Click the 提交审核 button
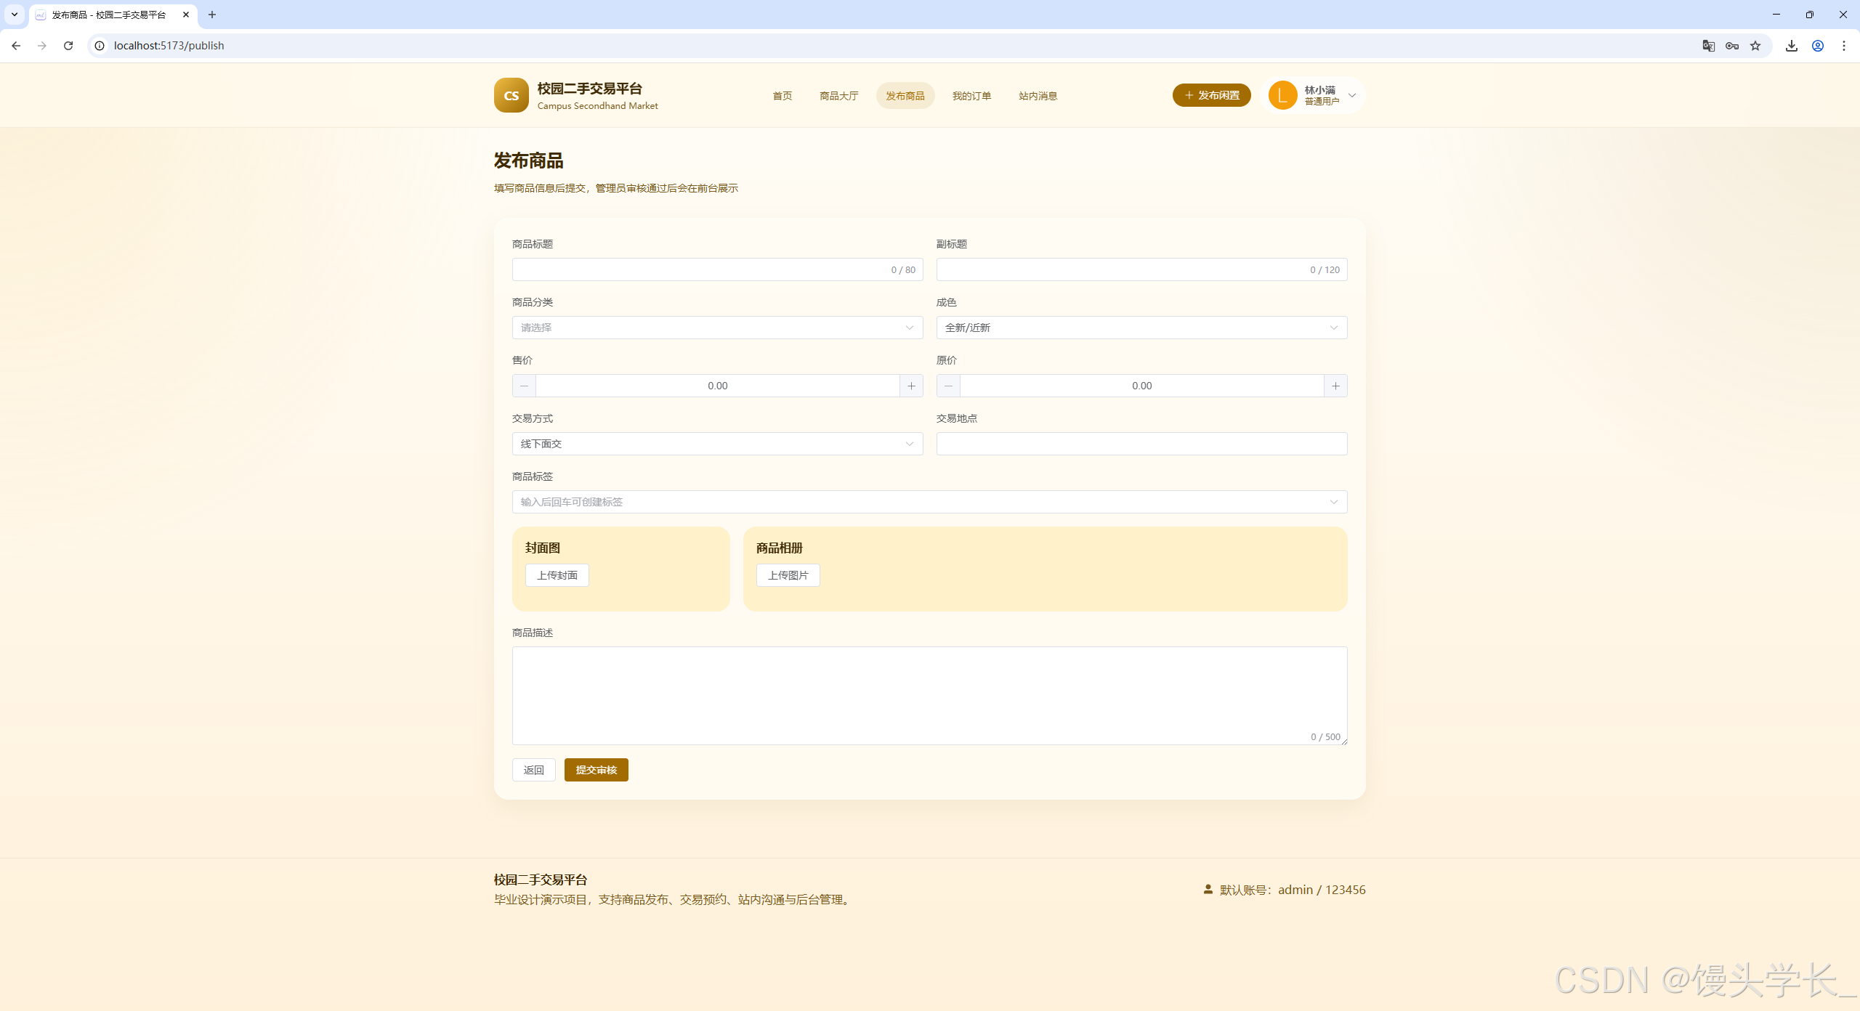Image resolution: width=1860 pixels, height=1011 pixels. pyautogui.click(x=596, y=770)
